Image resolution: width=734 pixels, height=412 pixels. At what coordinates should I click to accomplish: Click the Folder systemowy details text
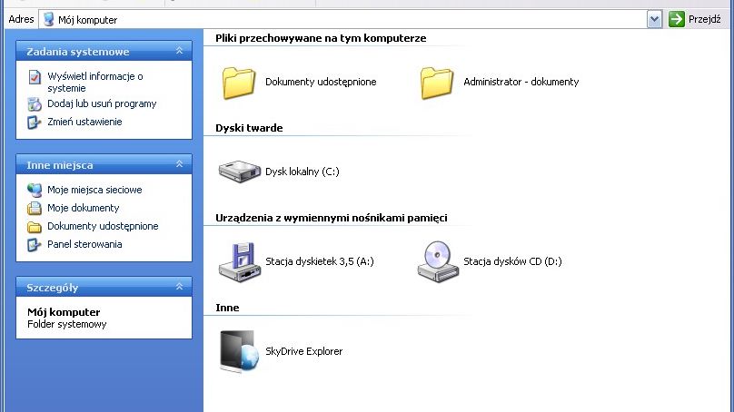coord(67,325)
